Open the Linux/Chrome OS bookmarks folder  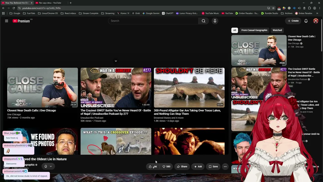coord(48,13)
